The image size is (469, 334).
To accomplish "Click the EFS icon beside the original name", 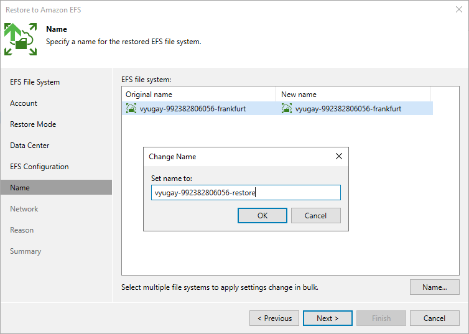I will [131, 108].
